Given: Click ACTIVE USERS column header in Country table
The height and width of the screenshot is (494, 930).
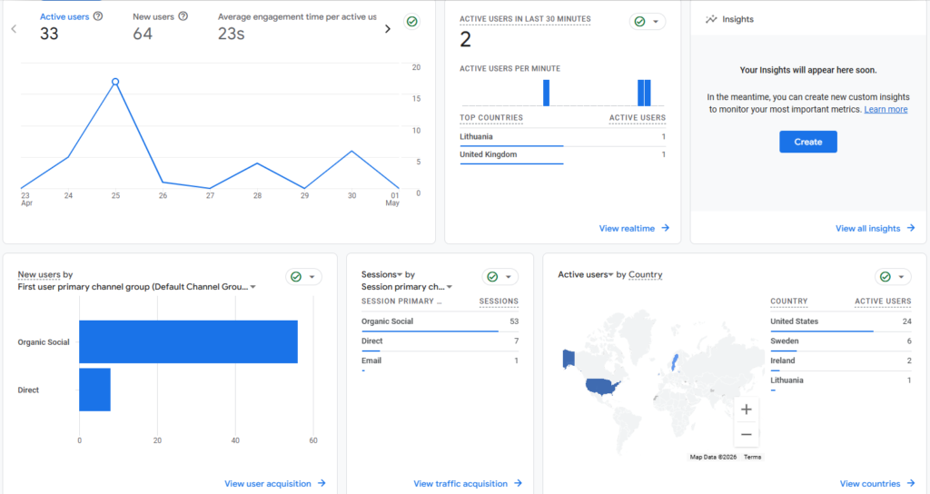Looking at the screenshot, I should tap(883, 301).
